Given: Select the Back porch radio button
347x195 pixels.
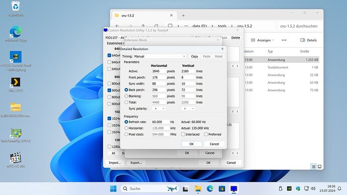Looking at the screenshot, I should (x=126, y=90).
